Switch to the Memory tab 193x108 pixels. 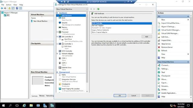[42, 96]
